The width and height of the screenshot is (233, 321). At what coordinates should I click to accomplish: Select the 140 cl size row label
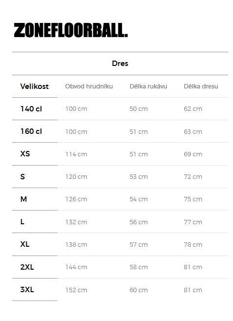(x=31, y=109)
